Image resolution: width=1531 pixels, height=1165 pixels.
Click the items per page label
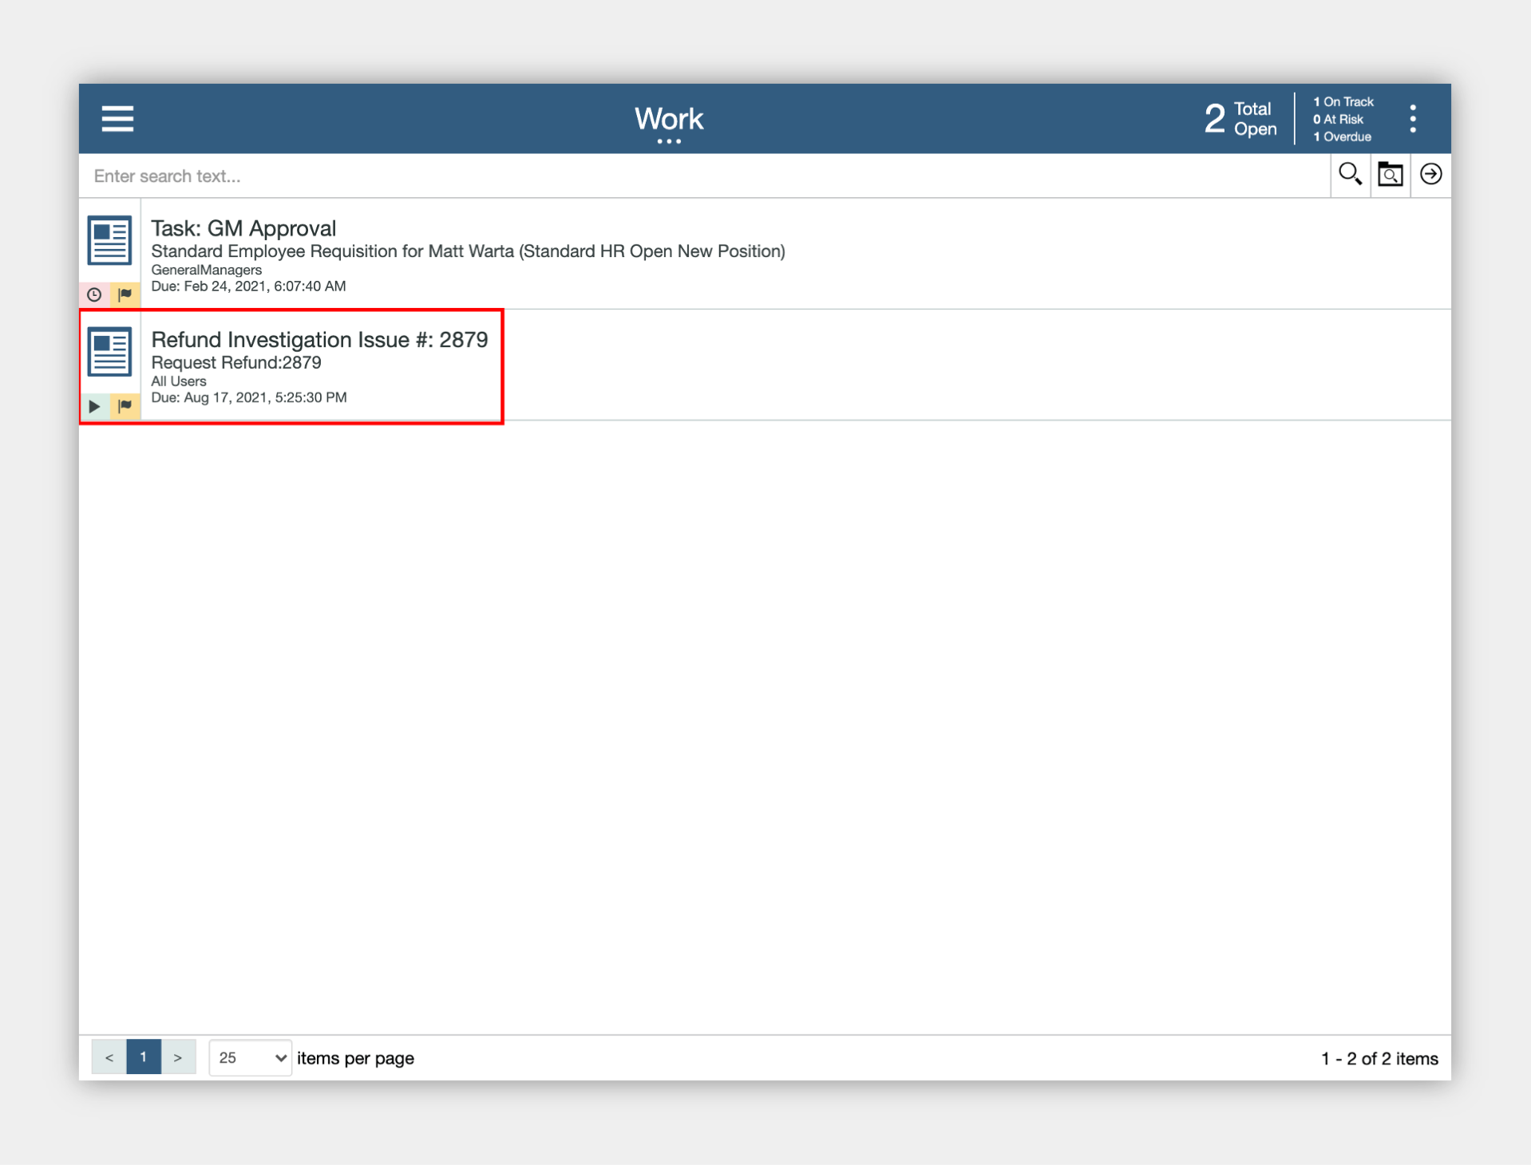355,1058
